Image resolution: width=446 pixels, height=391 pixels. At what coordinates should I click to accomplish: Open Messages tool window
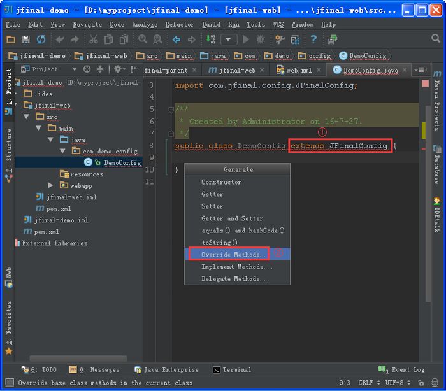(94, 369)
